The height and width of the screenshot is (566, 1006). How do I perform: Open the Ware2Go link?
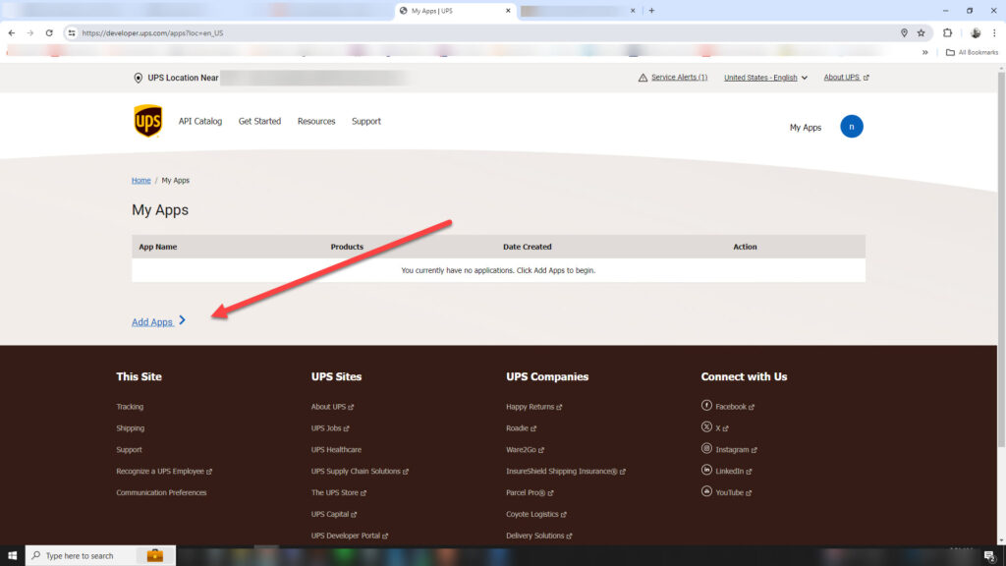(x=525, y=450)
